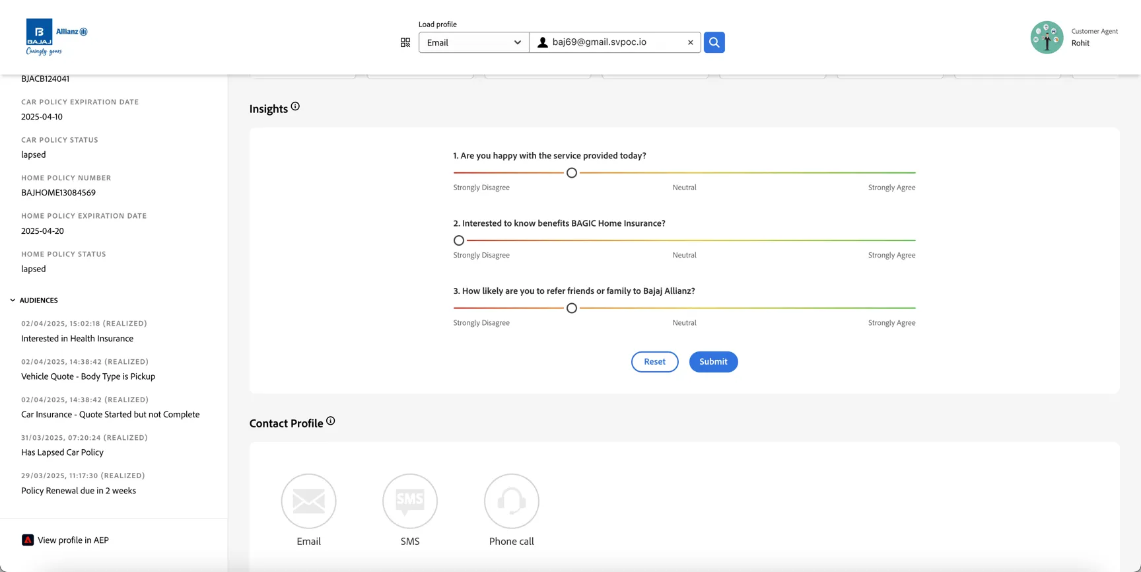Select the Phone call headset icon

[512, 501]
